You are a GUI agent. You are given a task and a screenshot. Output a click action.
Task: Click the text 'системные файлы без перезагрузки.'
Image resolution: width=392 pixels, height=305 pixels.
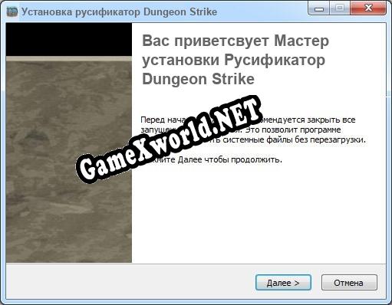[x=294, y=139]
